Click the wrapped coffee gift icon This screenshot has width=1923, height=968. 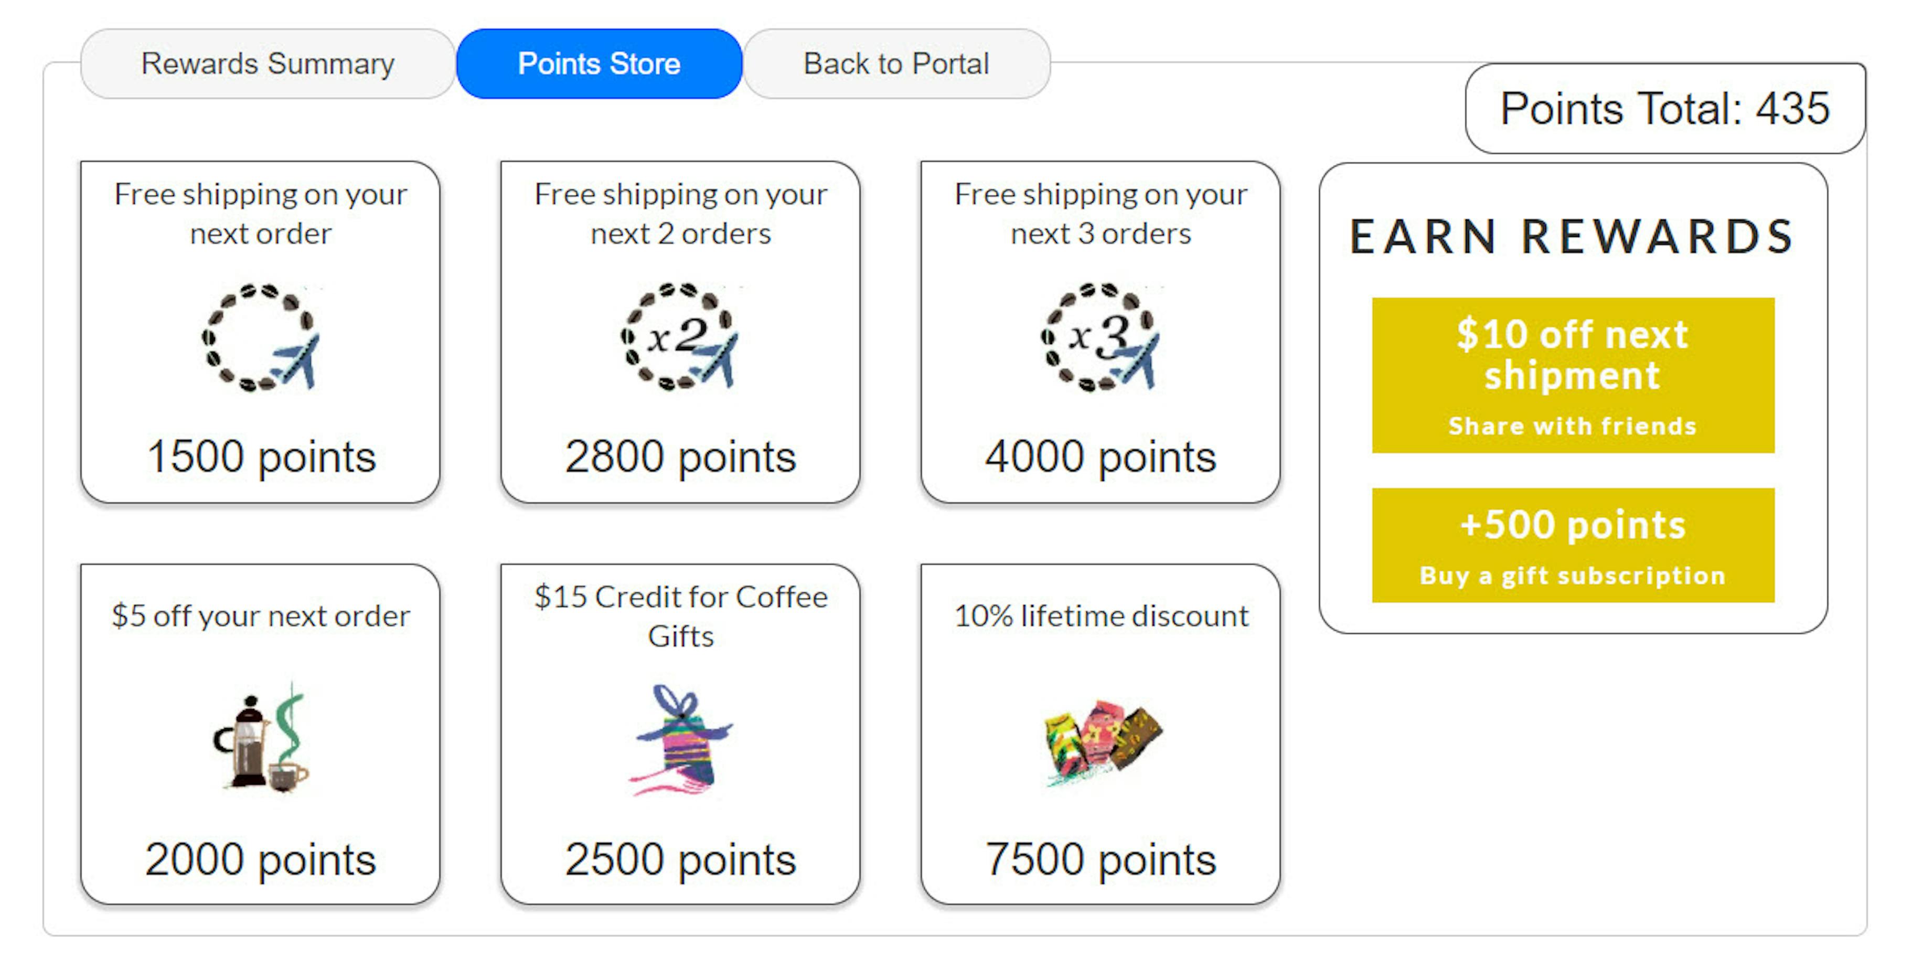[x=680, y=739]
